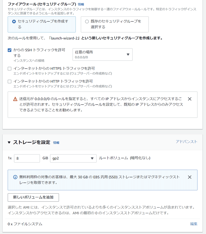Open the アドバンスト storage link
Image resolution: width=206 pixels, height=234 pixels.
click(x=187, y=141)
